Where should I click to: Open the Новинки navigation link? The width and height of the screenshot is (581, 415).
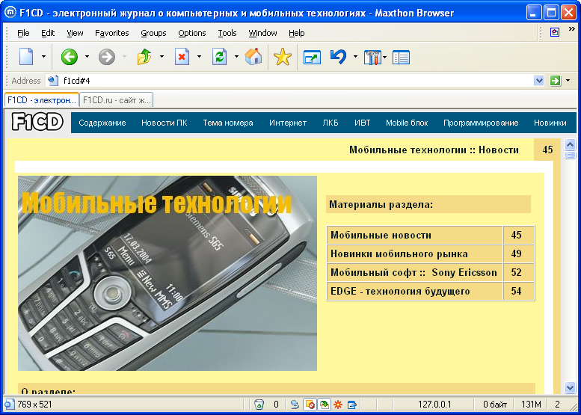[550, 123]
